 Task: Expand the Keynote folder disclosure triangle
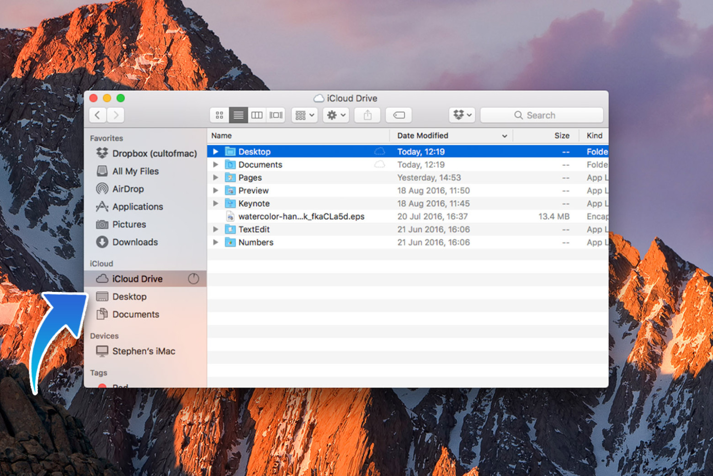[216, 203]
